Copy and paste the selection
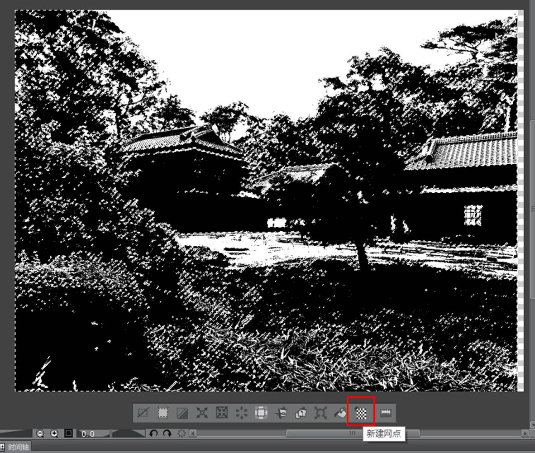This screenshot has height=453, width=535. click(x=301, y=413)
